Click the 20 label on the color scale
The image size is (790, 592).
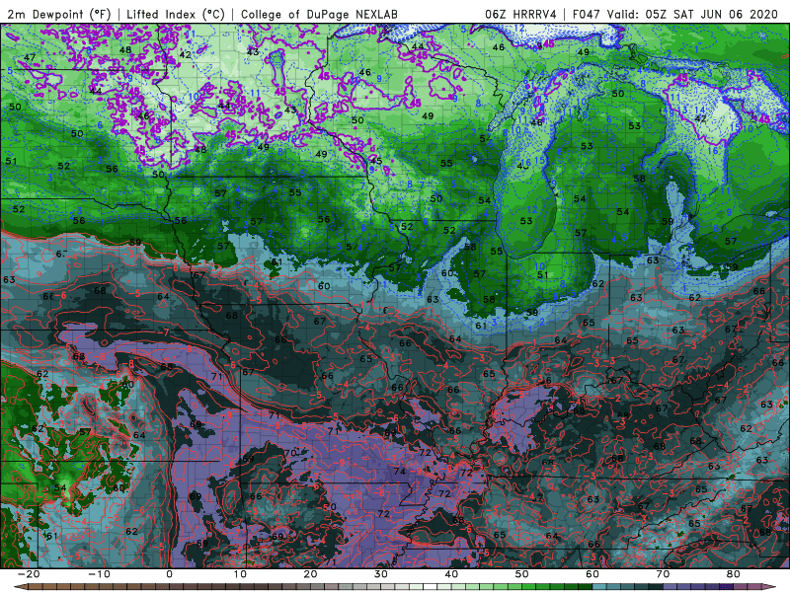click(310, 574)
